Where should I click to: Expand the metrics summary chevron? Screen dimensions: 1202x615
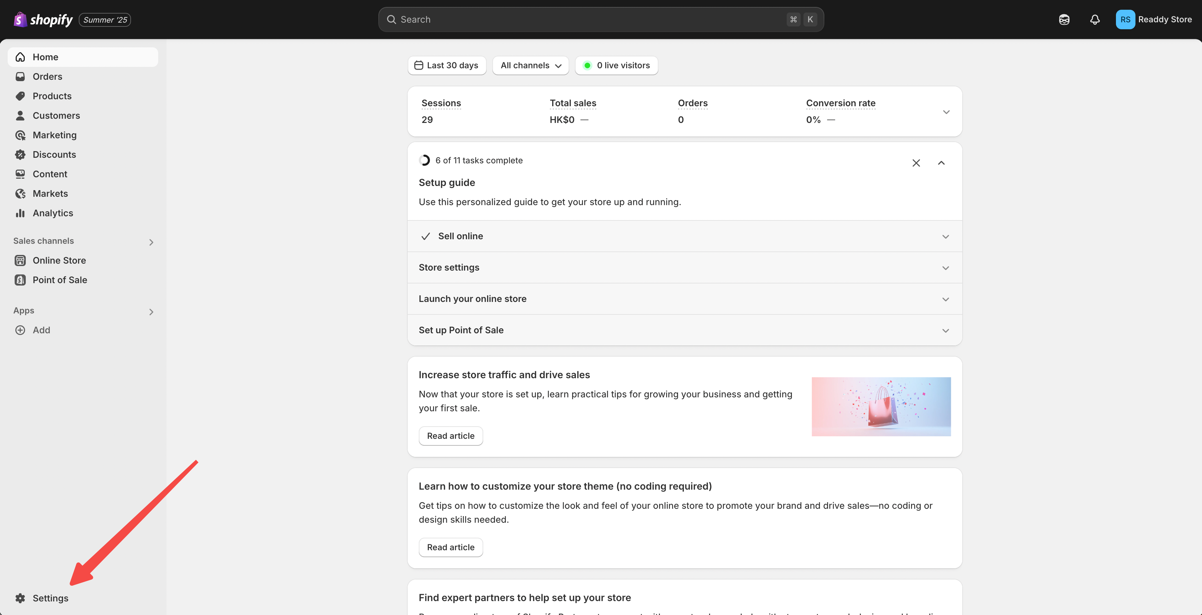[x=946, y=112]
